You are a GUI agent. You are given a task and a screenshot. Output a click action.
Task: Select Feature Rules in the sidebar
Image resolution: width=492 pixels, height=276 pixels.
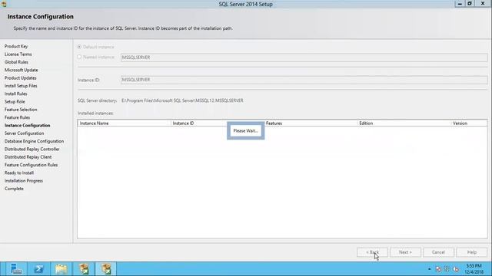(x=17, y=117)
